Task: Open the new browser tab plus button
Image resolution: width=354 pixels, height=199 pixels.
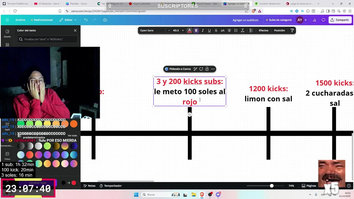Action: pos(318,4)
